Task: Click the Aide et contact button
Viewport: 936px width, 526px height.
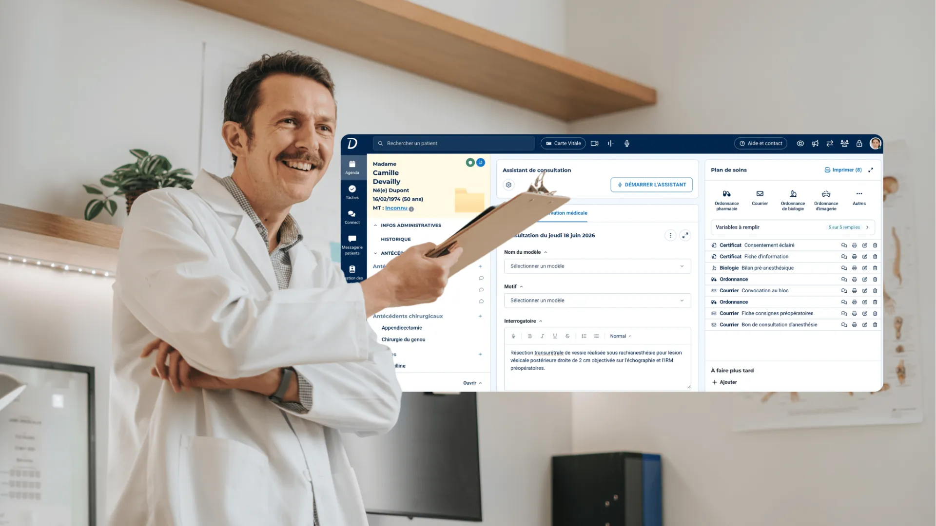Action: [760, 143]
